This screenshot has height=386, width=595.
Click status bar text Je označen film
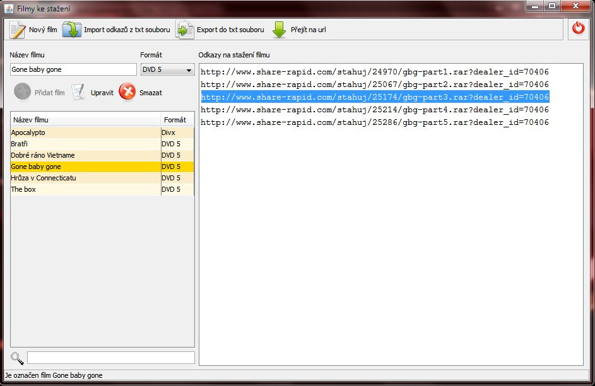[x=28, y=375]
